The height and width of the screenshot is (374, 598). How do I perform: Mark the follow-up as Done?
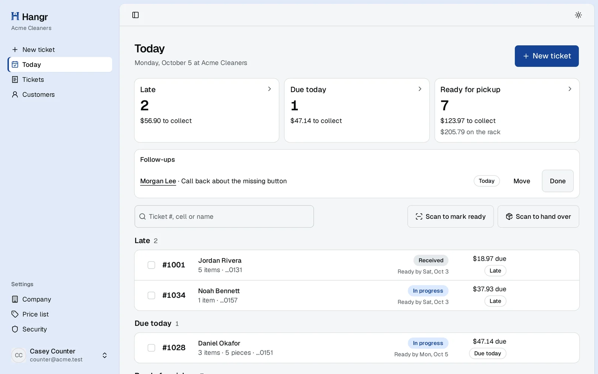(x=558, y=181)
